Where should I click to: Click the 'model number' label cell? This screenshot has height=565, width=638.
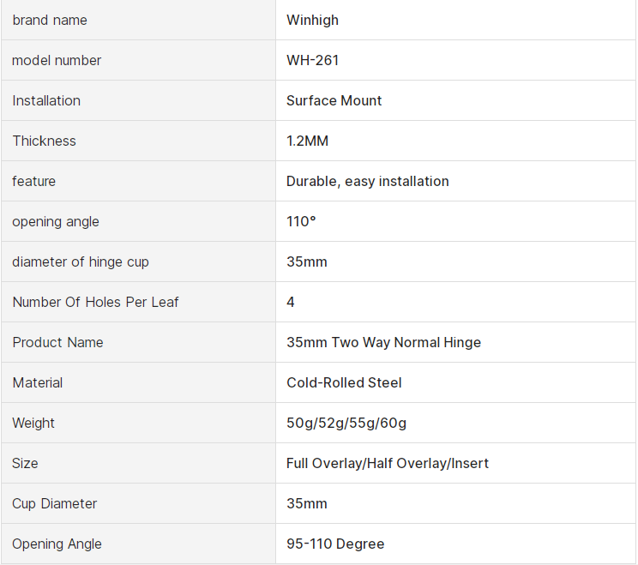(57, 60)
